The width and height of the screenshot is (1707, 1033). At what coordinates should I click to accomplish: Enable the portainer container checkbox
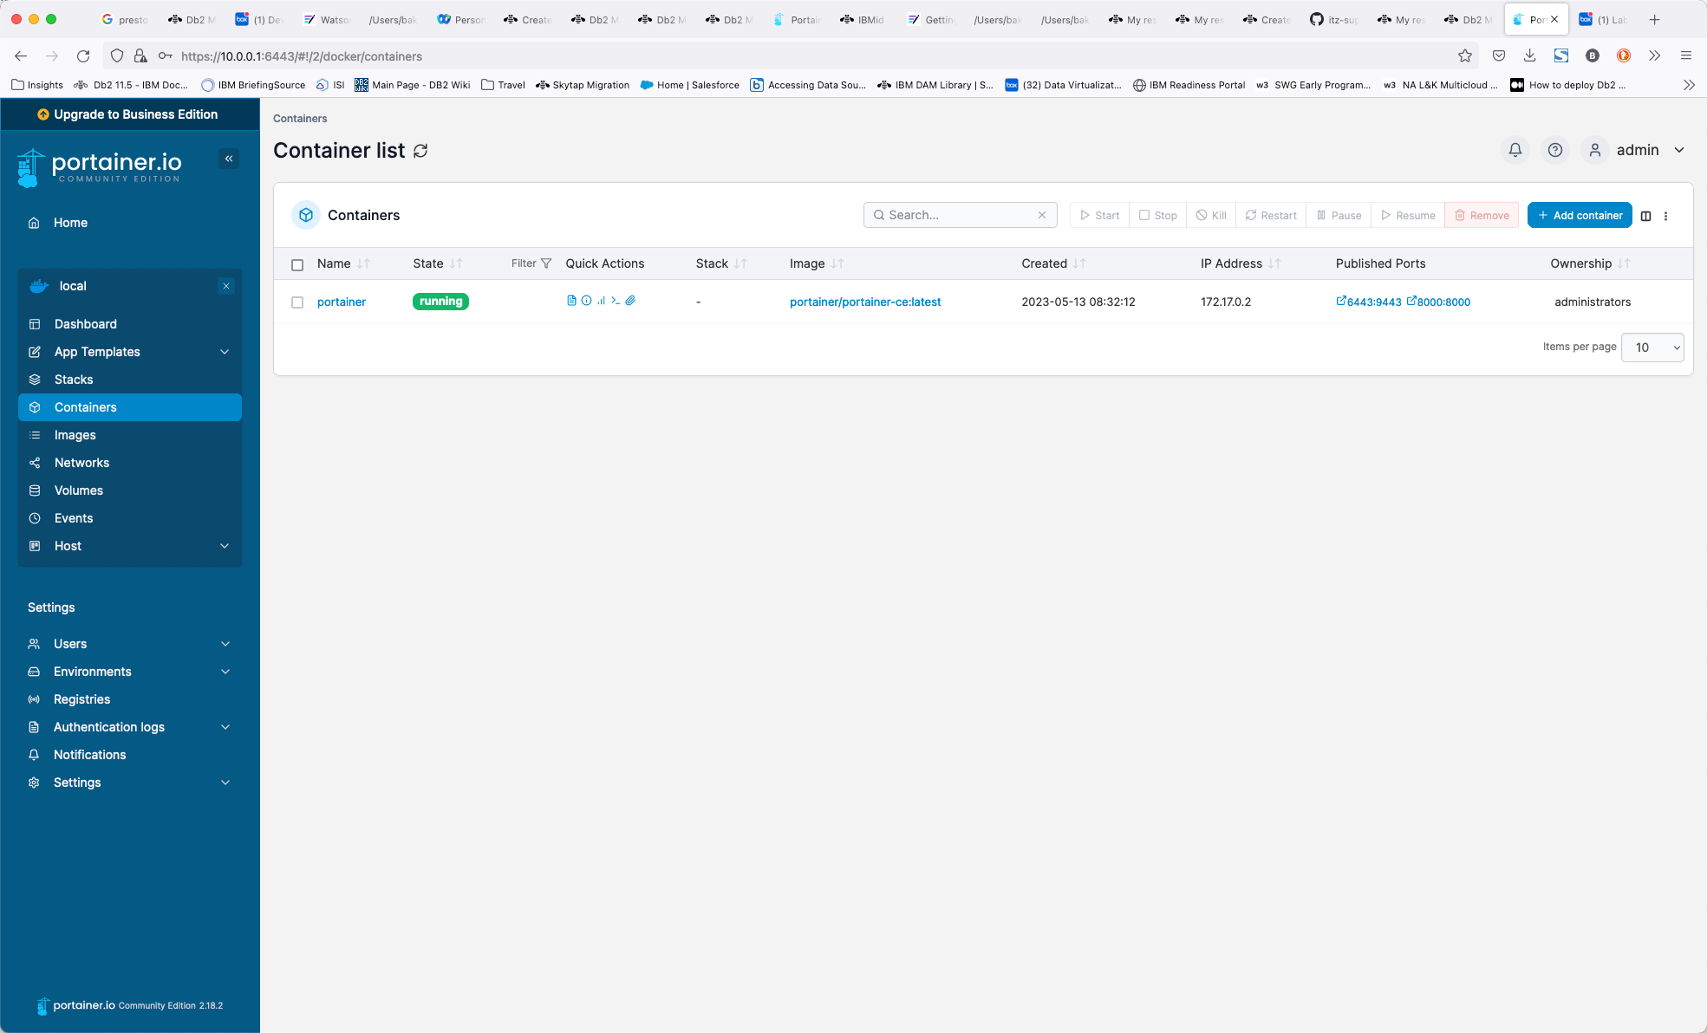click(x=297, y=302)
